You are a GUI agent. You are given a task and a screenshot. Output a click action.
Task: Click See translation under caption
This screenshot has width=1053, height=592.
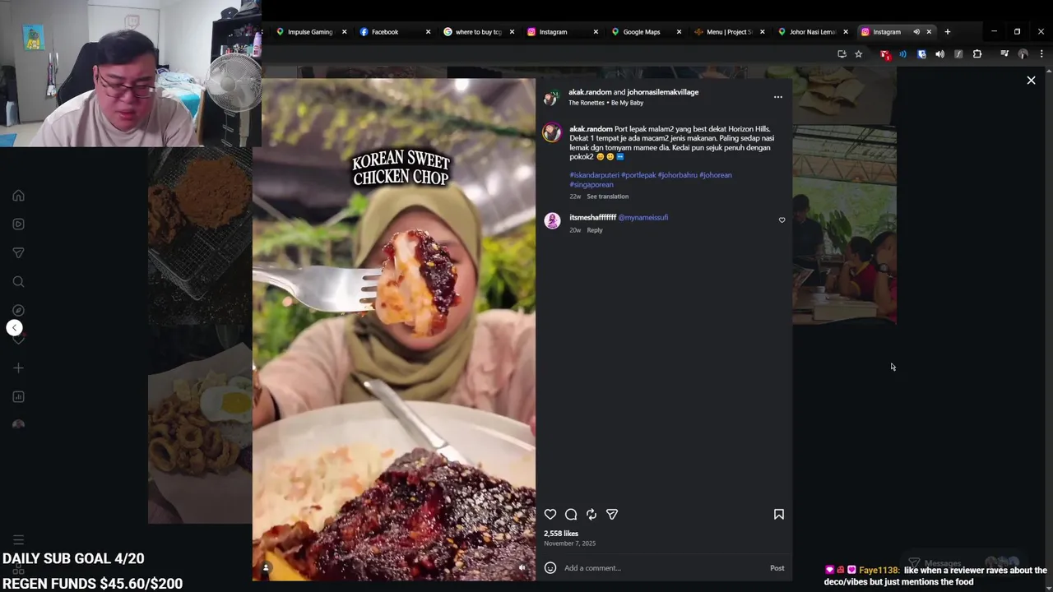tap(607, 197)
